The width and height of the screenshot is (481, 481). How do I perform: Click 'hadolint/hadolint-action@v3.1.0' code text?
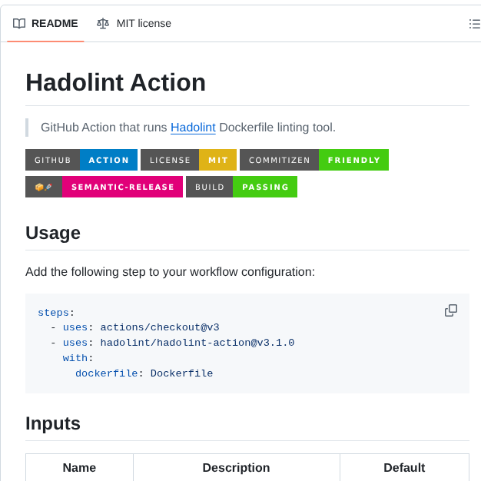pyautogui.click(x=197, y=343)
